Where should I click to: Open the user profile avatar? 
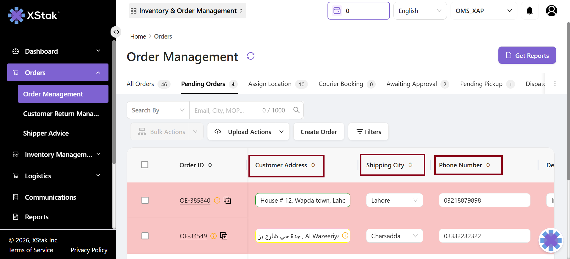551,11
